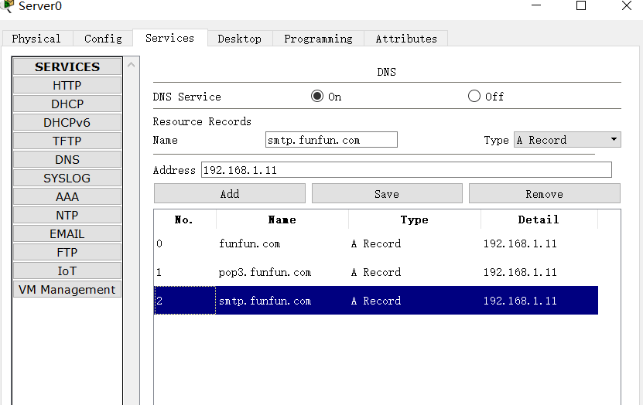This screenshot has width=643, height=405.
Task: Open the record Type dropdown
Action: tap(567, 140)
